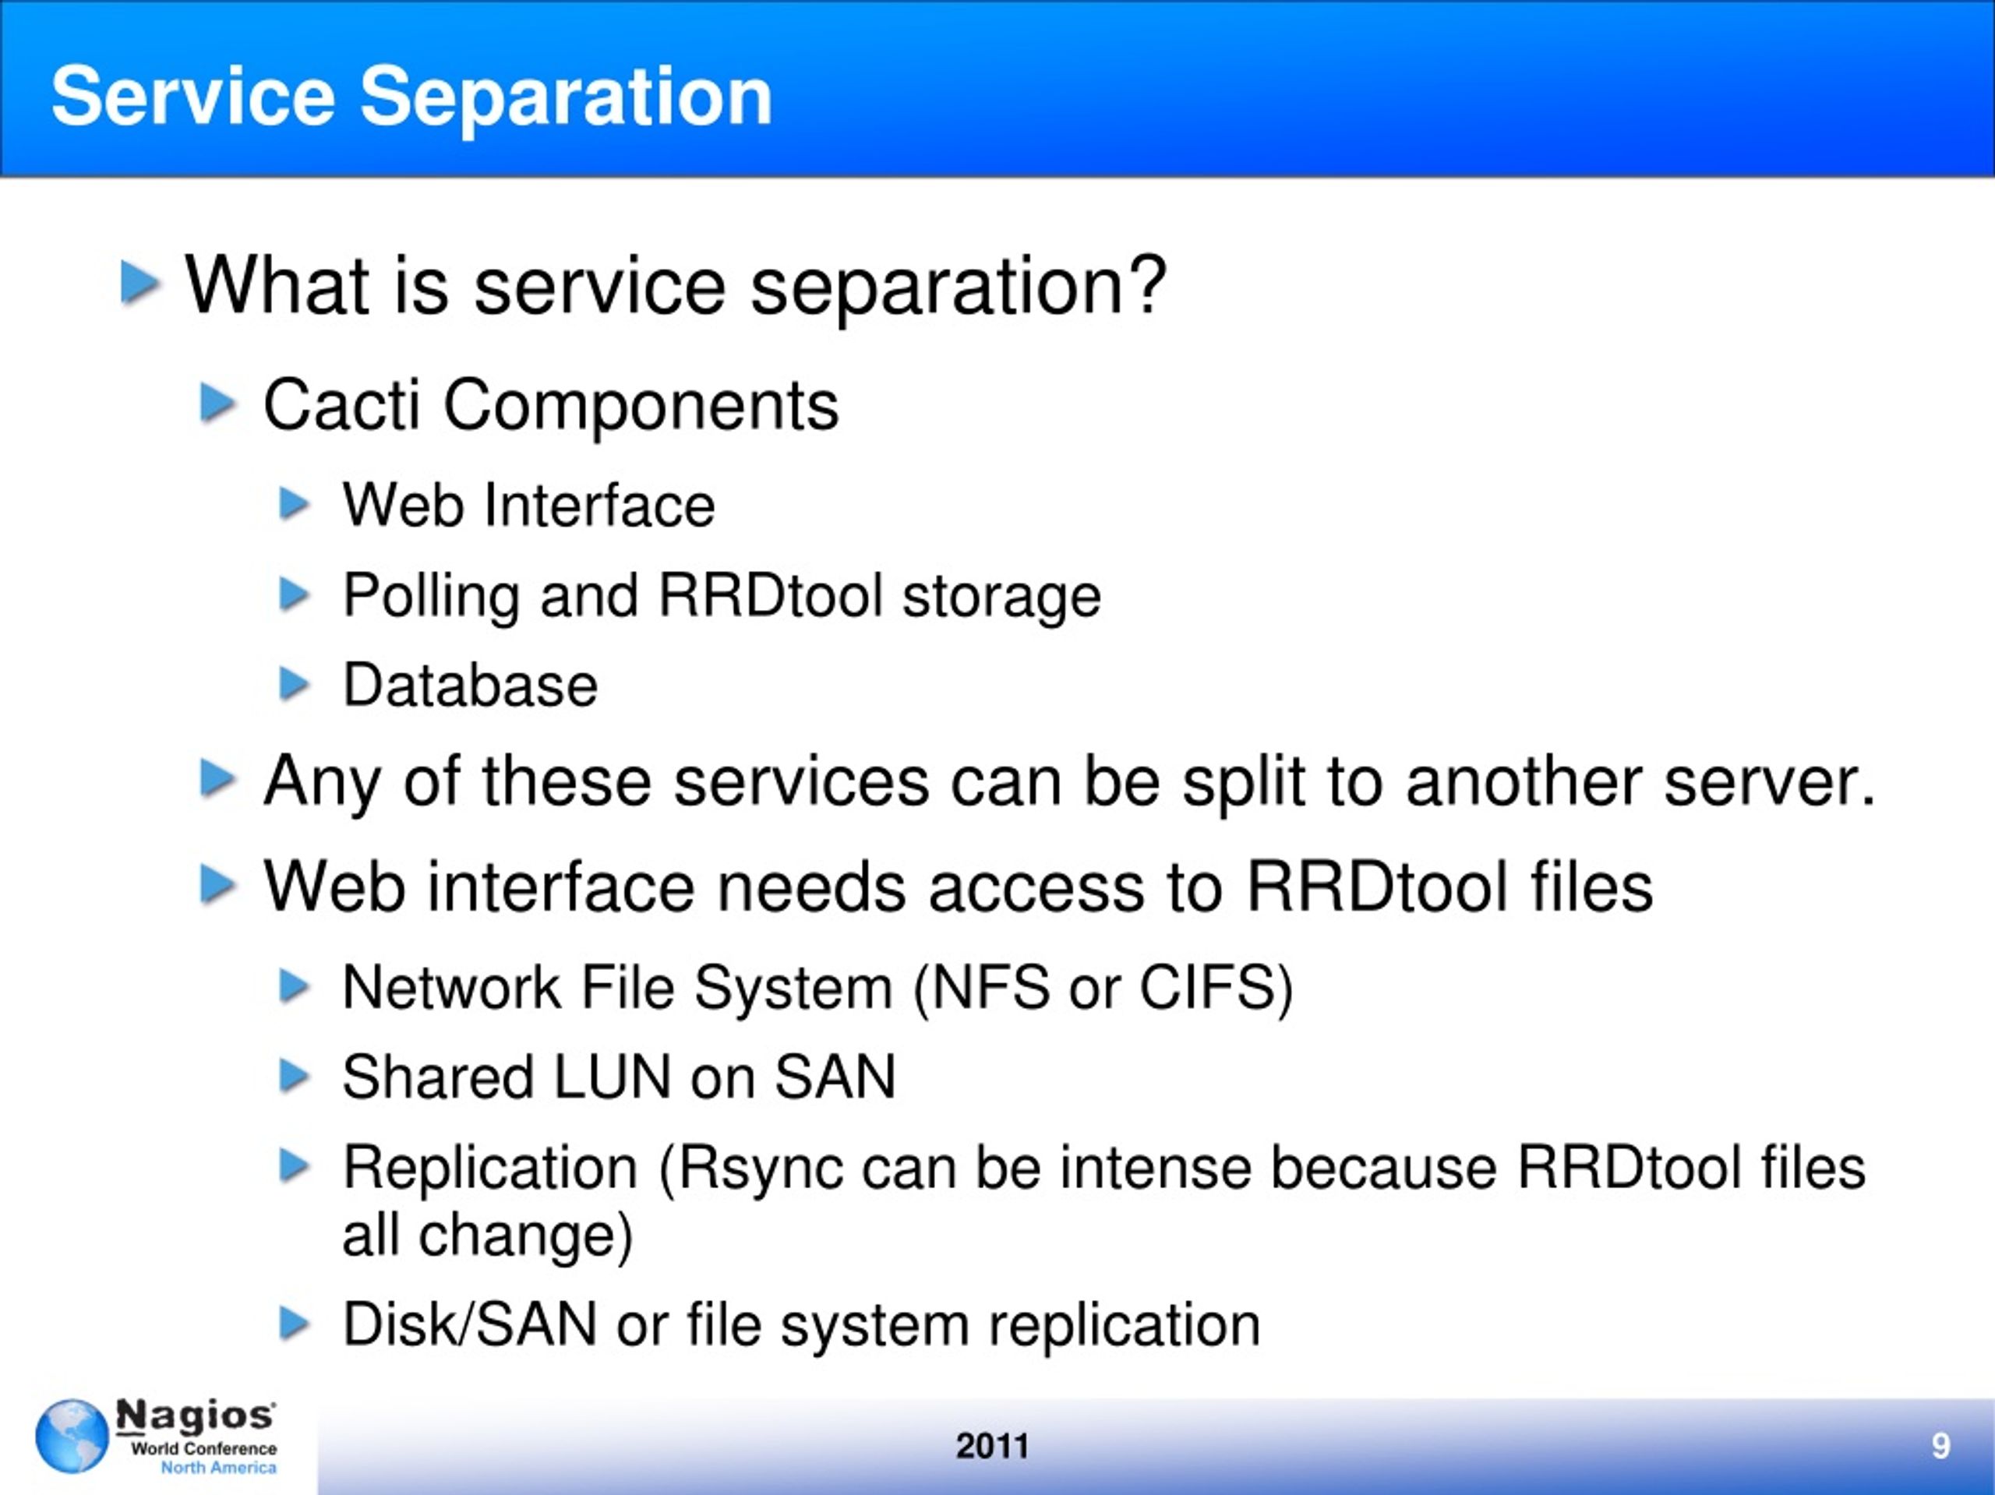Select bullet arrow beside Network File System line
Viewport: 1995px width, 1495px height.
294,986
